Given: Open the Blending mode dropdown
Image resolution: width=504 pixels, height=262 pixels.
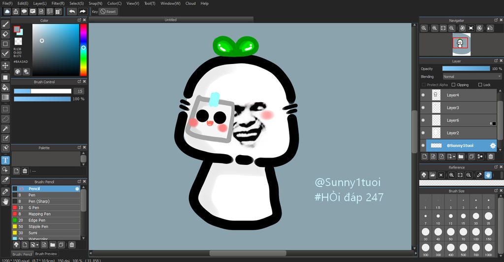Looking at the screenshot, I should (x=472, y=76).
